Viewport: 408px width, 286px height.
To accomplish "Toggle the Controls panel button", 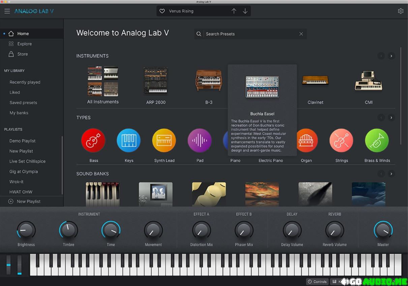I will [317, 282].
